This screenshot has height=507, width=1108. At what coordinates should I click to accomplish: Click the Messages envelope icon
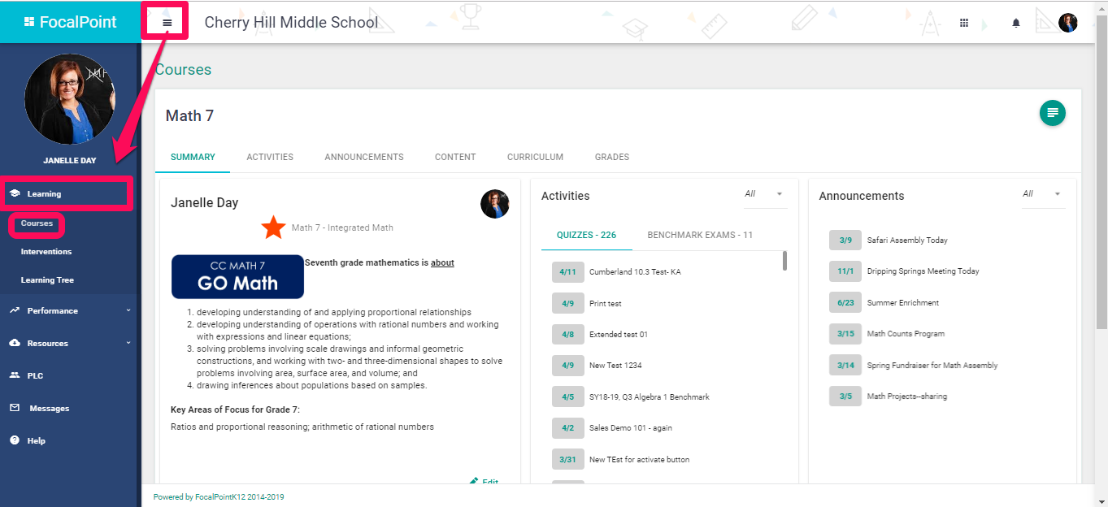pos(15,408)
